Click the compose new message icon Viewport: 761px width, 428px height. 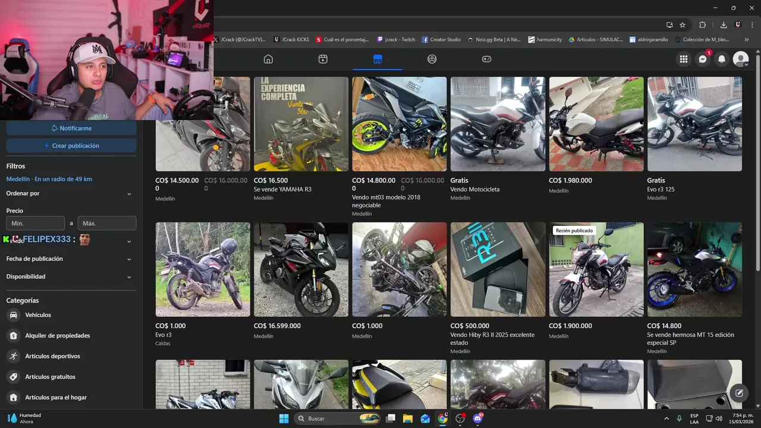[x=739, y=392]
